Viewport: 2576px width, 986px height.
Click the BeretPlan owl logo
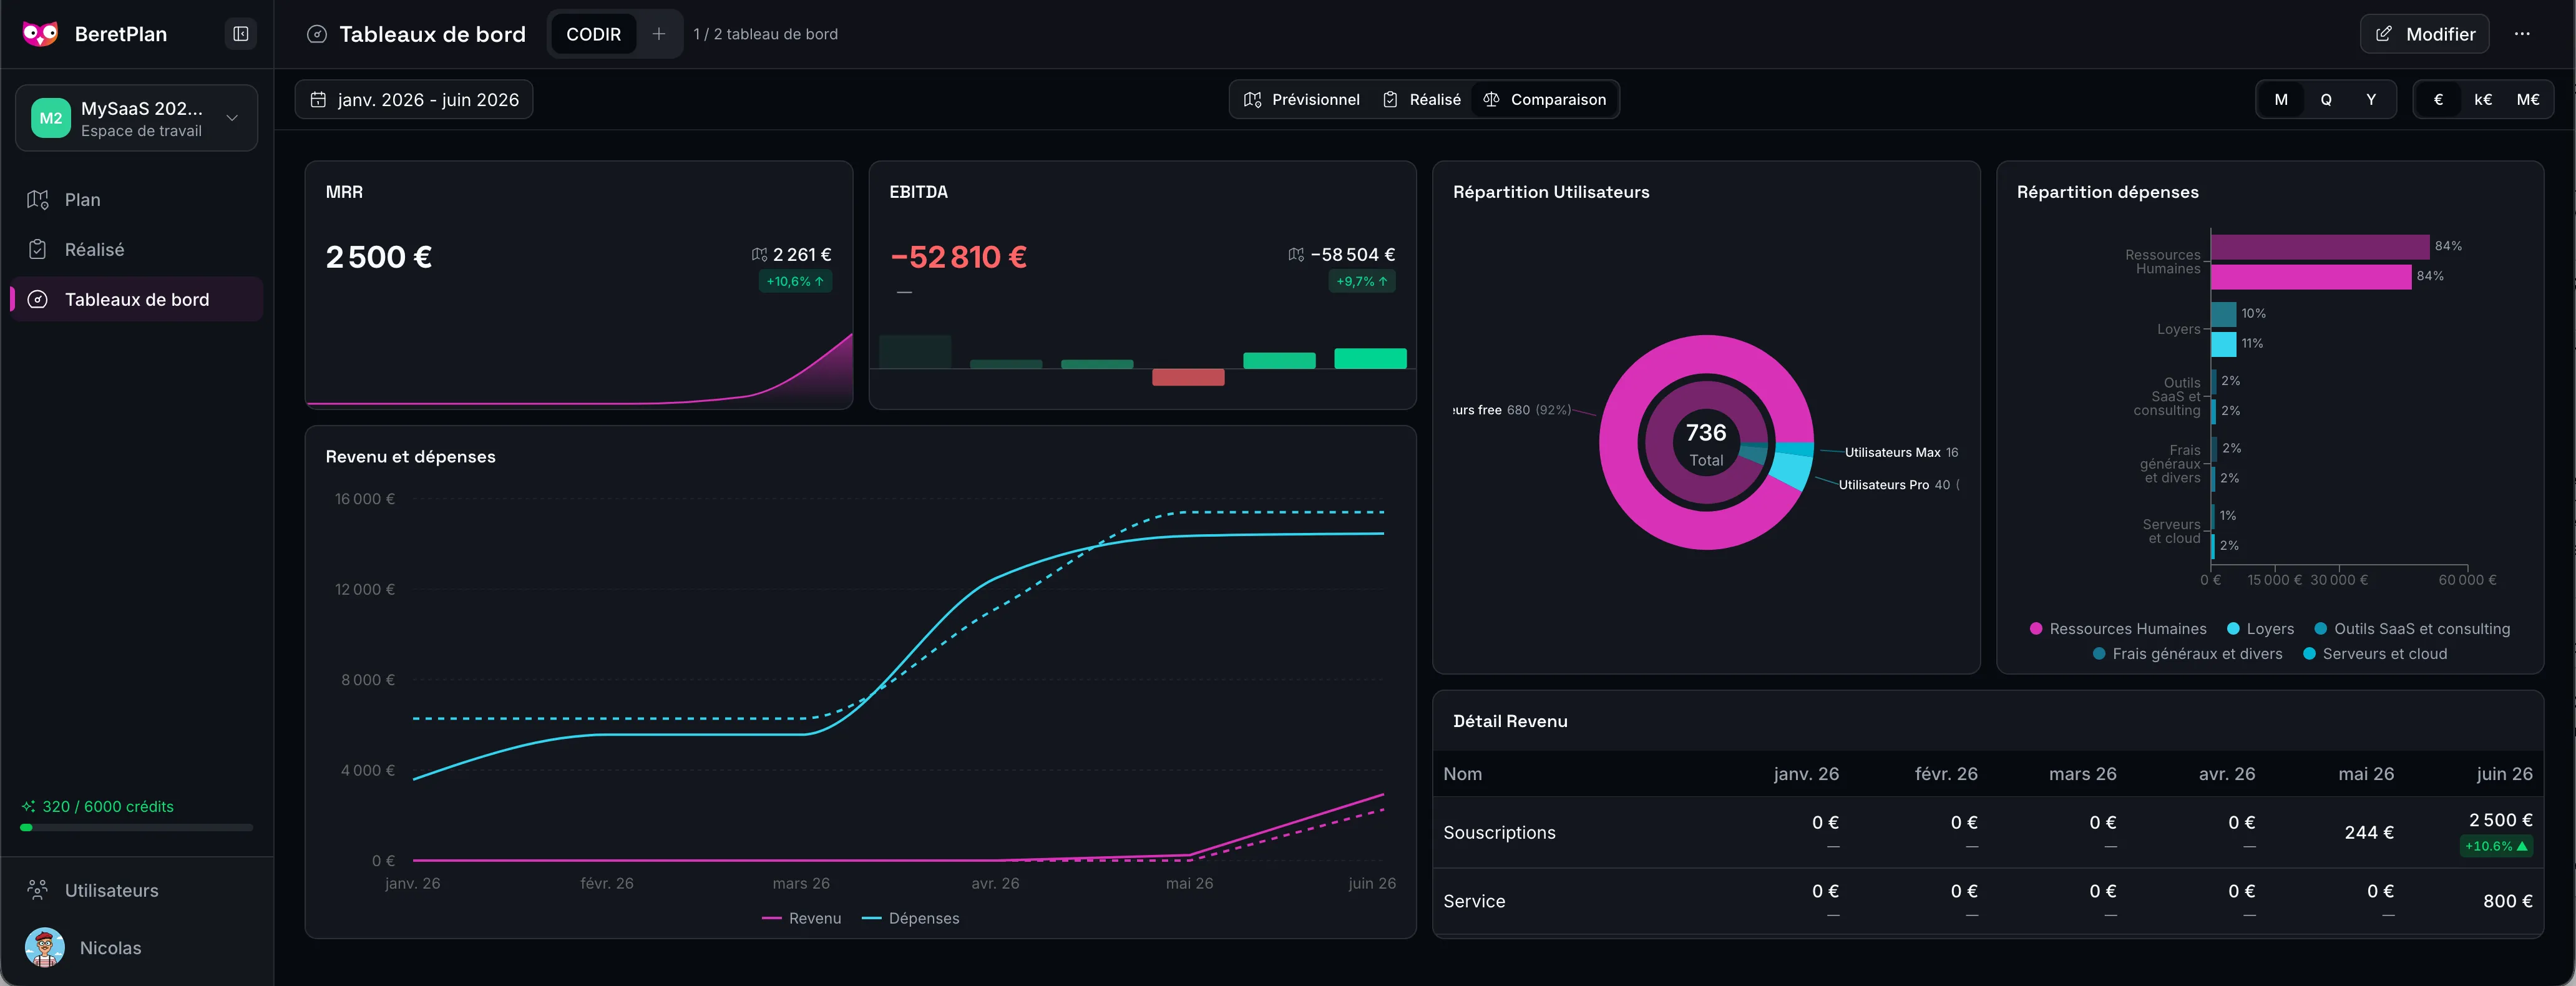[x=41, y=34]
